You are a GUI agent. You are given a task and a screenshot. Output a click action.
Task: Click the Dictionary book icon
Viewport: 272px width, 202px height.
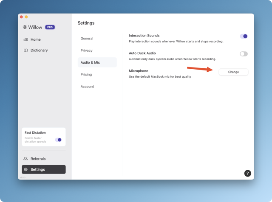pos(25,50)
